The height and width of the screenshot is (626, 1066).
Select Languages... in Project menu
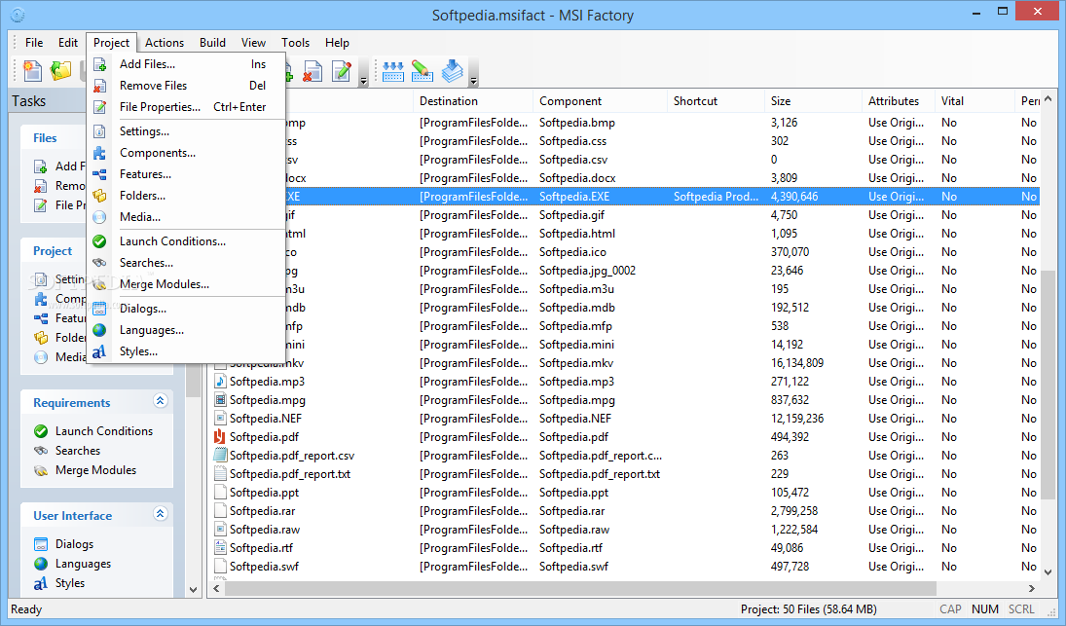click(x=186, y=330)
